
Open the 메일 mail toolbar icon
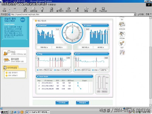(86, 10)
